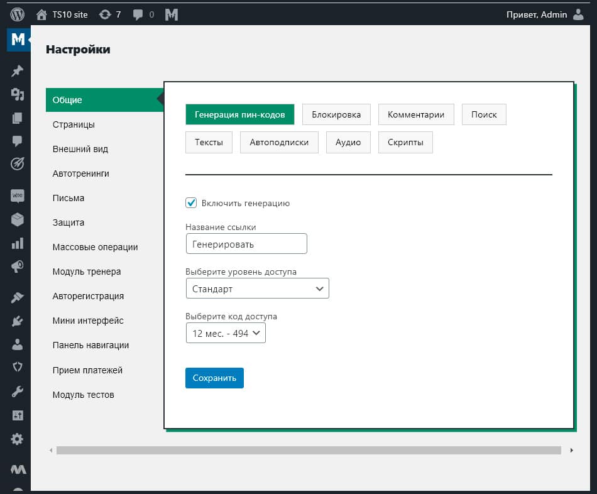Open the 'Привет, Admin' account menu
This screenshot has height=494, width=597.
pyautogui.click(x=544, y=14)
